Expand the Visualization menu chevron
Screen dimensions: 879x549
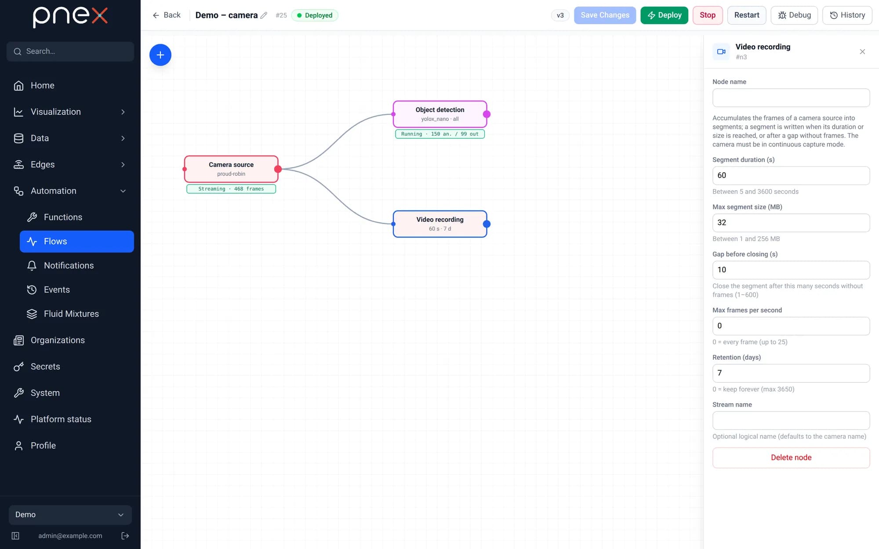(x=123, y=112)
